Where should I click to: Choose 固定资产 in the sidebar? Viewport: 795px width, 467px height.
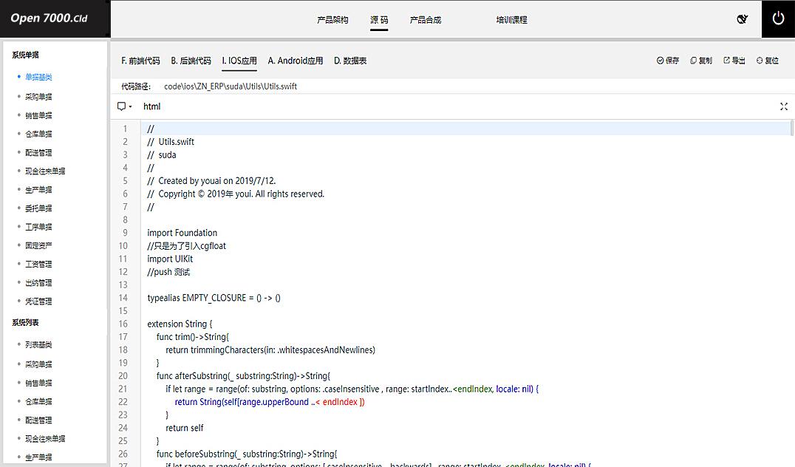coord(38,245)
